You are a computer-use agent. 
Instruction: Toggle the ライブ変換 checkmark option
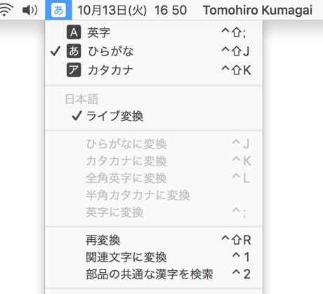154,116
